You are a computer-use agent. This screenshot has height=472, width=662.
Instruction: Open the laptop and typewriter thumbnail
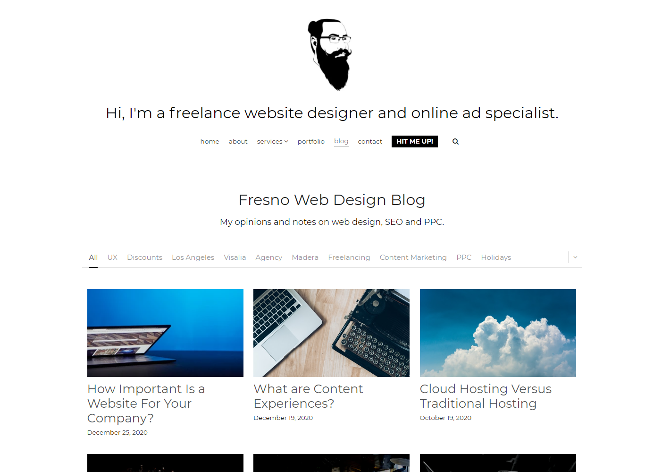pyautogui.click(x=331, y=333)
